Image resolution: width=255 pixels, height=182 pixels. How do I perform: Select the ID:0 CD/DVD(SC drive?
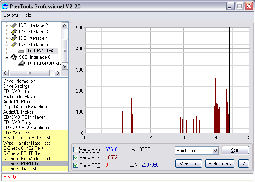coord(44,63)
